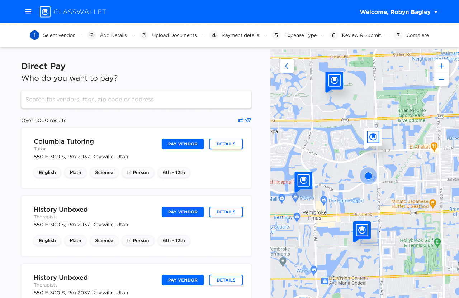
Task: Select the 6th - 12th grade tag
Action: pos(174,172)
